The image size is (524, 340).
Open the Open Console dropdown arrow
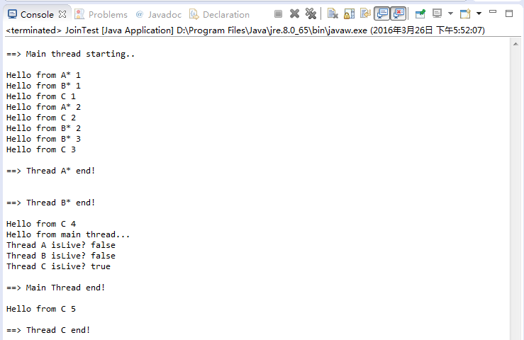point(479,13)
